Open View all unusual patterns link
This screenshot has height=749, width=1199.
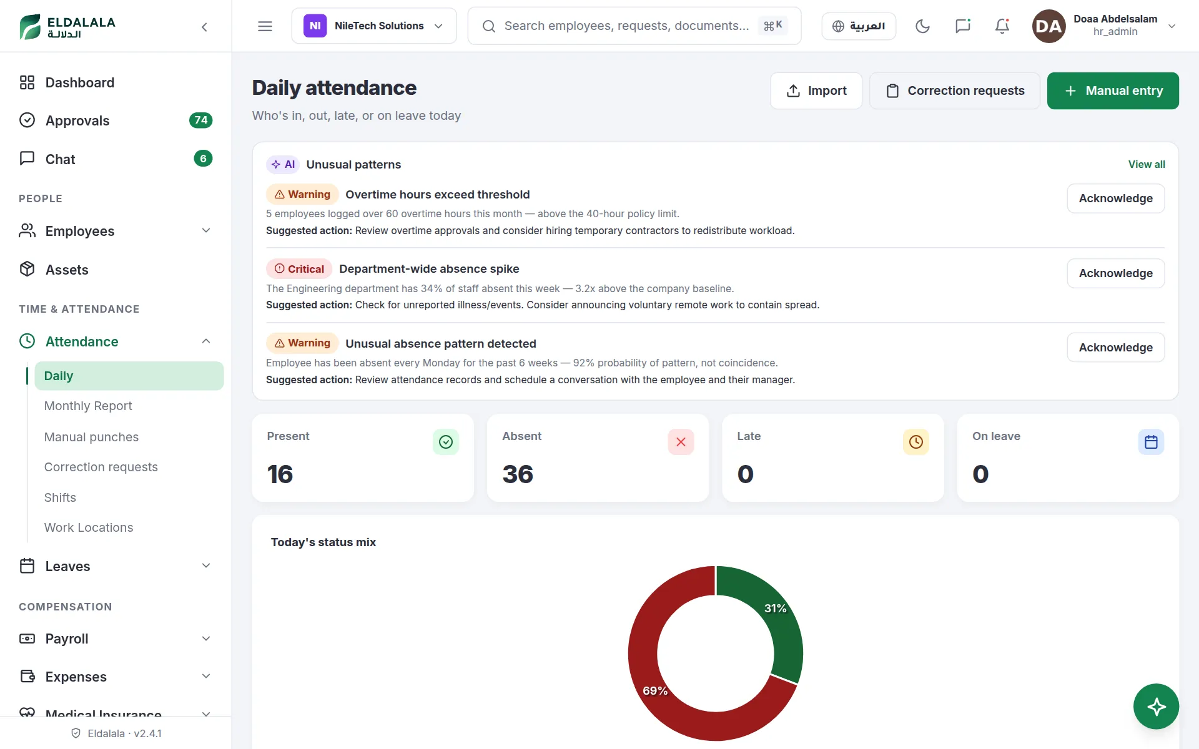1147,164
